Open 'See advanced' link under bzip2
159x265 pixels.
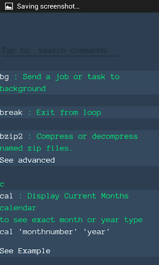(27, 160)
